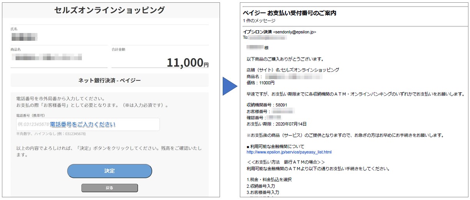
Task: Open the epsilon.jp payeasy_list.html link
Action: tap(289, 152)
